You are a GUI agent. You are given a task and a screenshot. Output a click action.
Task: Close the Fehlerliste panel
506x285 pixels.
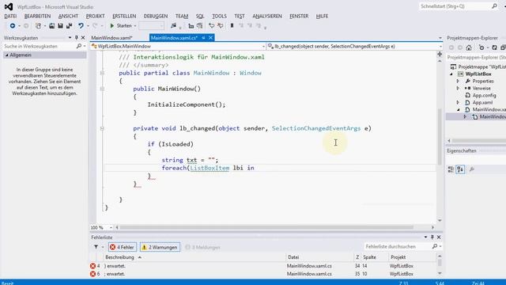(x=439, y=237)
